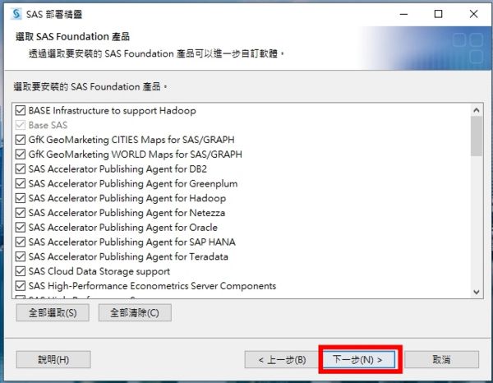Disable Publishing Agent for Hadoop
Screen dimensions: 493x383
pyautogui.click(x=21, y=198)
